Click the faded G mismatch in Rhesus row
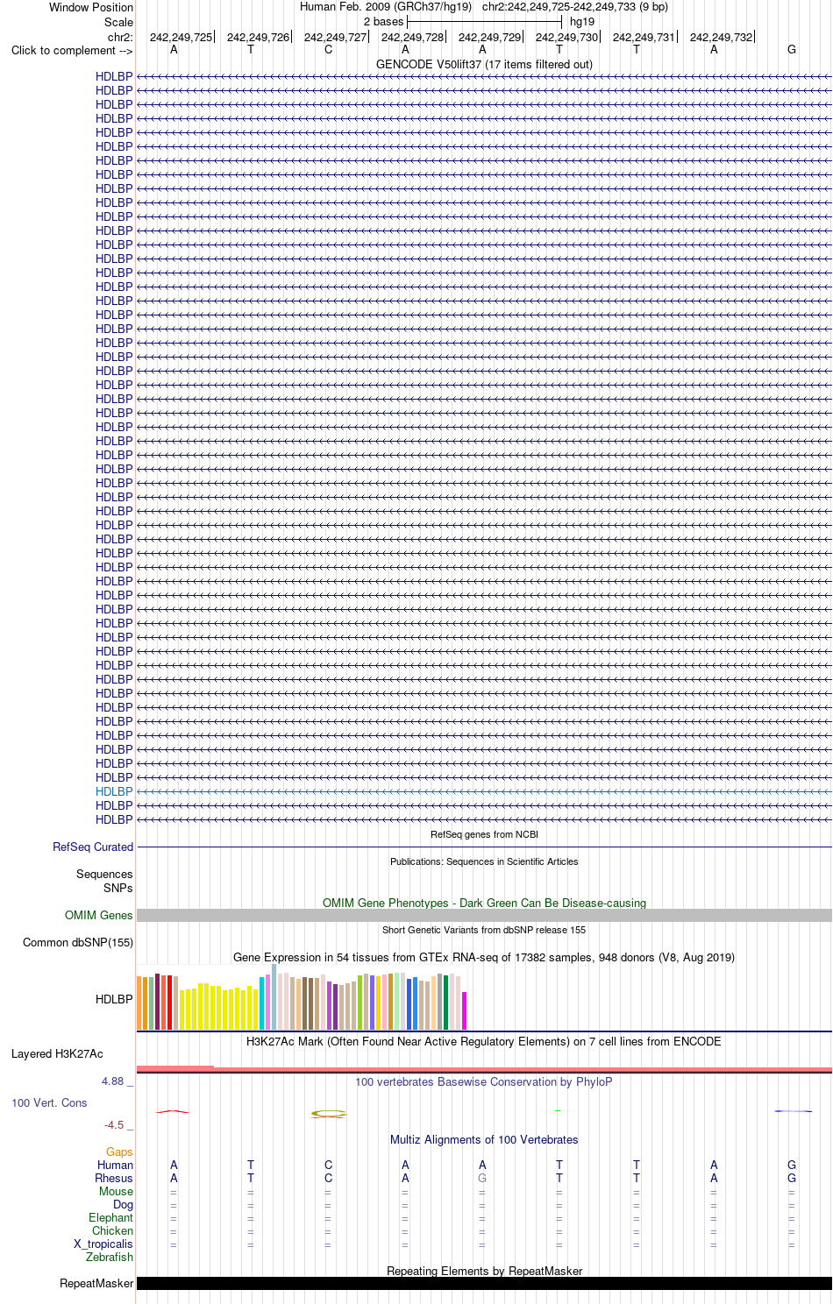The height and width of the screenshot is (1304, 833). point(482,1178)
